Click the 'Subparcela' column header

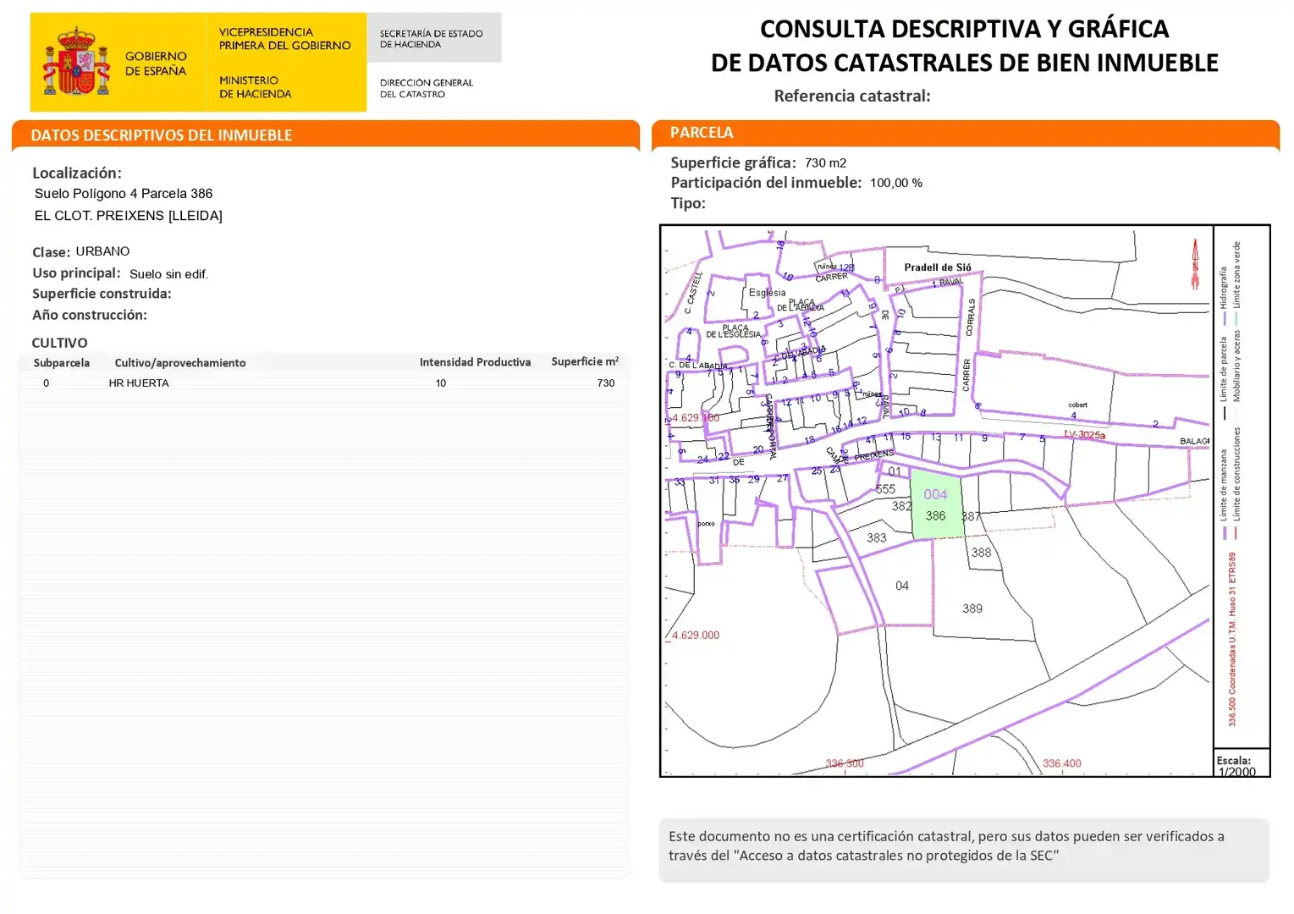click(62, 363)
